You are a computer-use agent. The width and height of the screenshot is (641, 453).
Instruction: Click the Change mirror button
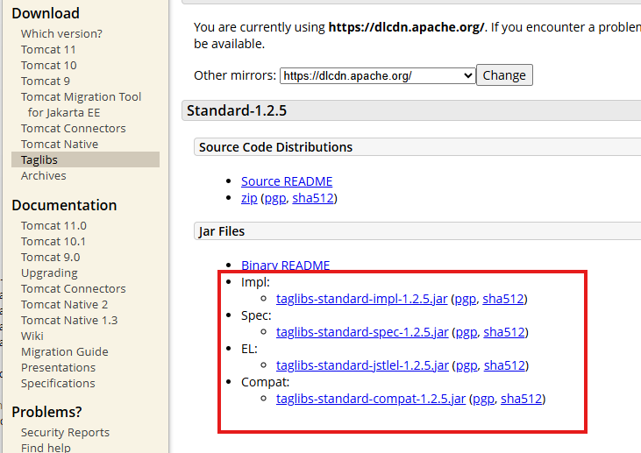pos(504,75)
